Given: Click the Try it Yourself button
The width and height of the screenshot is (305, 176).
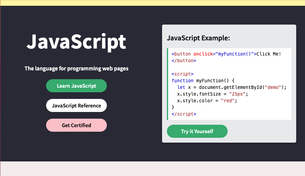Looking at the screenshot, I should tap(197, 131).
